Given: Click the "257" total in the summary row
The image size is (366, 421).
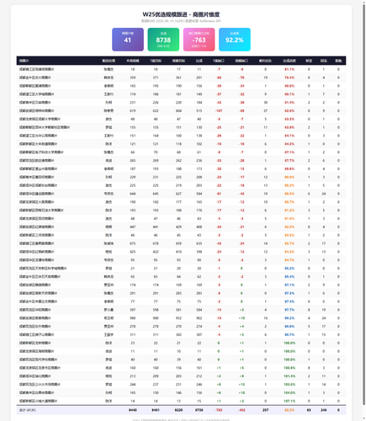Looking at the screenshot, I should pyautogui.click(x=266, y=410).
